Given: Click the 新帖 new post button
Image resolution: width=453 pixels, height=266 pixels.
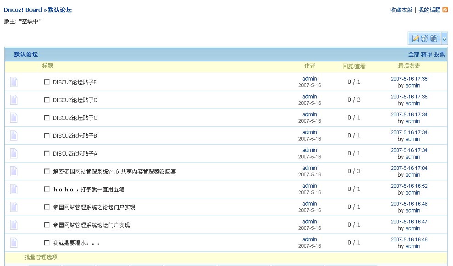Looking at the screenshot, I should click(425, 38).
